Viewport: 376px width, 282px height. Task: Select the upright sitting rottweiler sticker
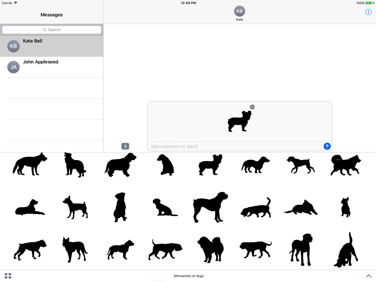coord(120,207)
